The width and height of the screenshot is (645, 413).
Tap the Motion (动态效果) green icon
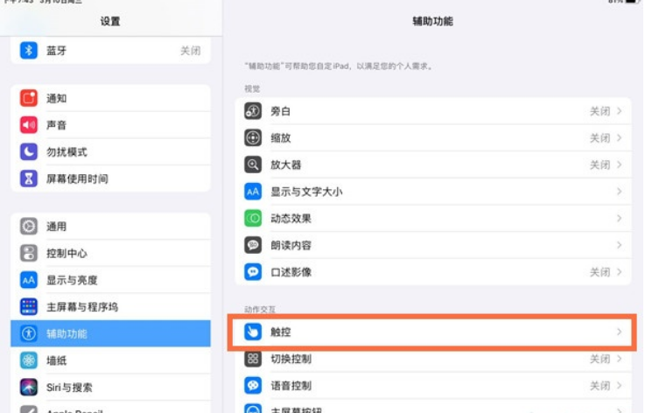[x=253, y=219]
